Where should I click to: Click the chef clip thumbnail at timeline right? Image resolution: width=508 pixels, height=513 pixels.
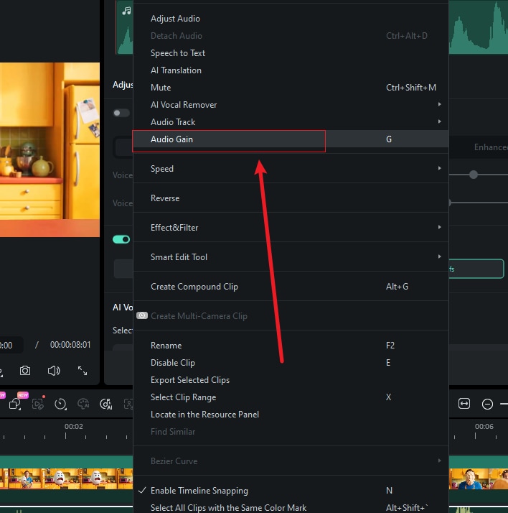point(471,479)
